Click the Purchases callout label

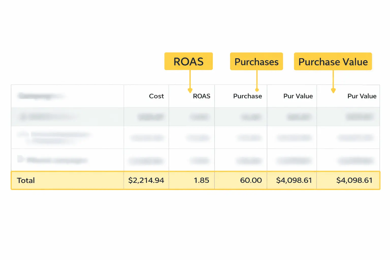(x=256, y=61)
